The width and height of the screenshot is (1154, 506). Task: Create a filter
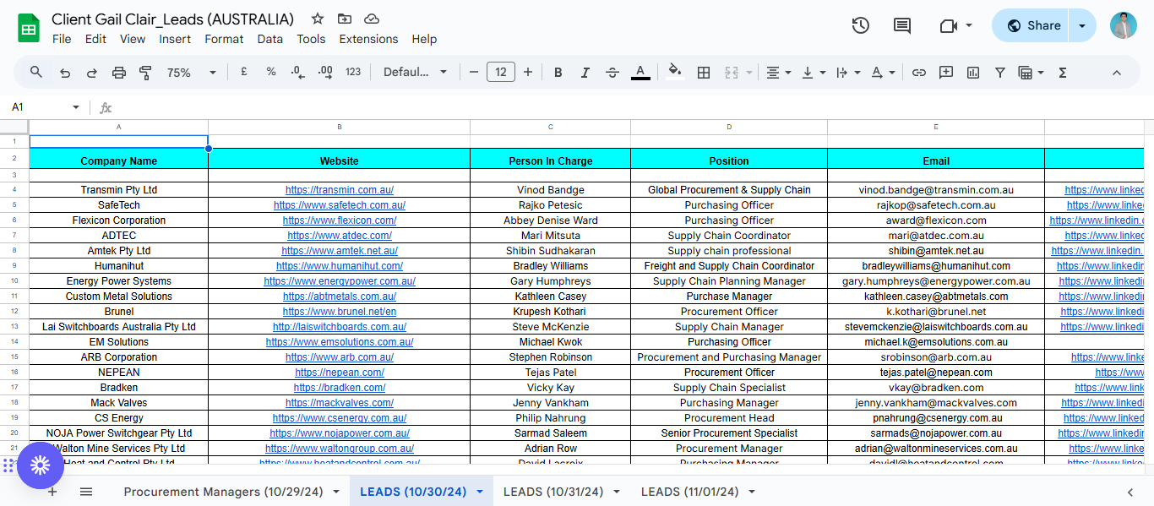1000,73
